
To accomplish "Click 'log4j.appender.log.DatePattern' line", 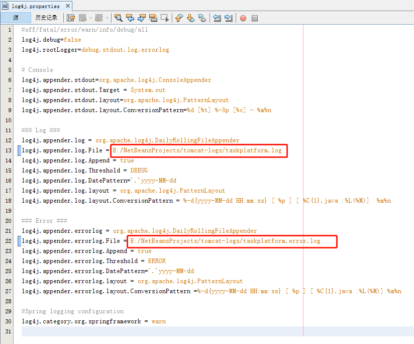I will pyautogui.click(x=99, y=181).
